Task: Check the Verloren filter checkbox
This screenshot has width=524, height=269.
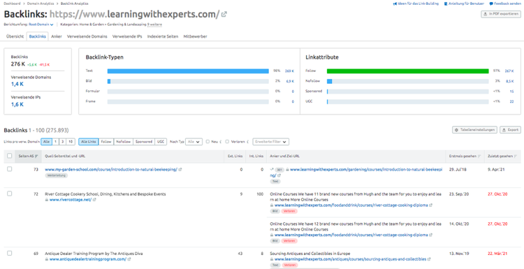Action: [x=227, y=142]
